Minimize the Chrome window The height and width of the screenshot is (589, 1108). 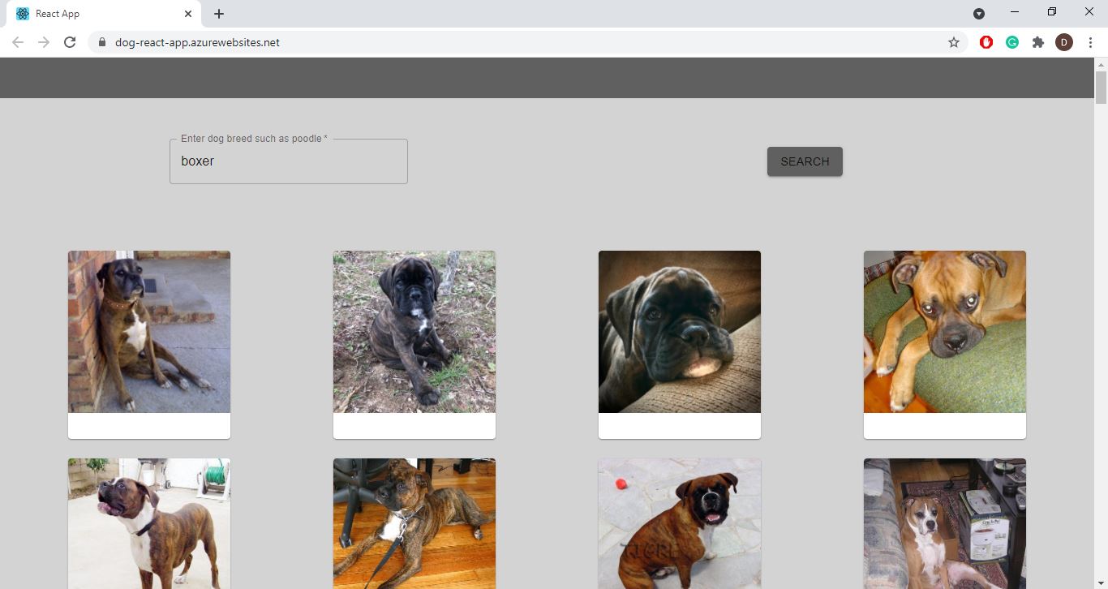point(1015,12)
